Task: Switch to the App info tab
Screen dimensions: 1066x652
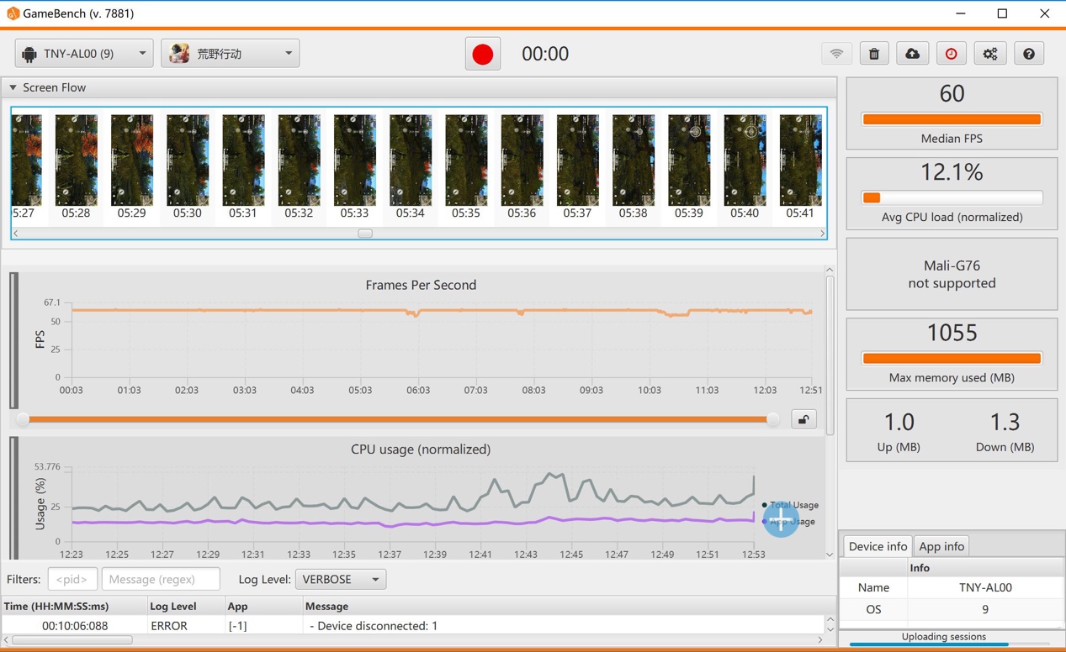Action: point(941,546)
